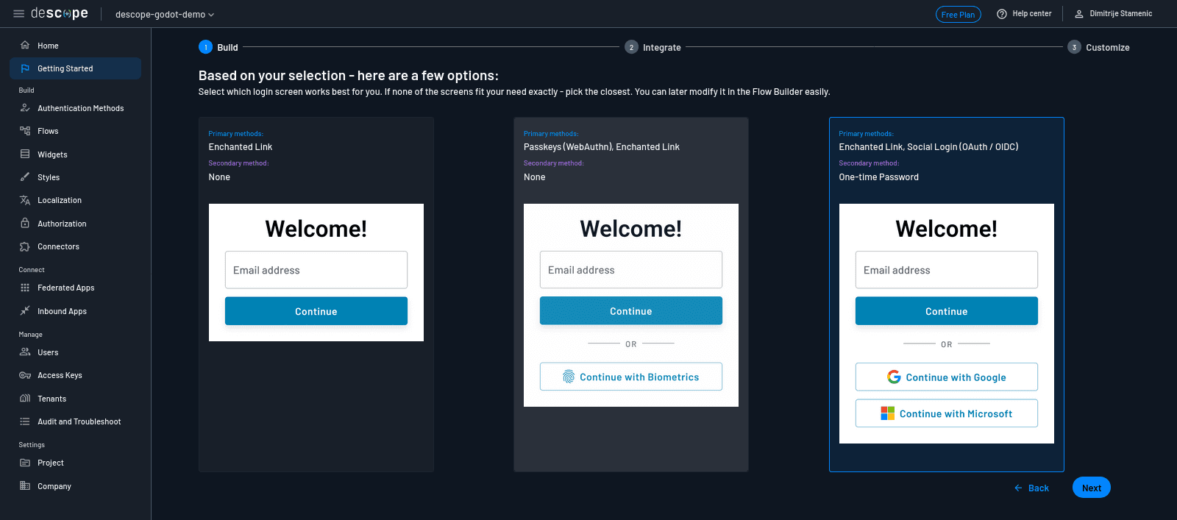Screen dimensions: 1177x520
Task: Click the Connectors puzzle icon
Action: coord(25,246)
